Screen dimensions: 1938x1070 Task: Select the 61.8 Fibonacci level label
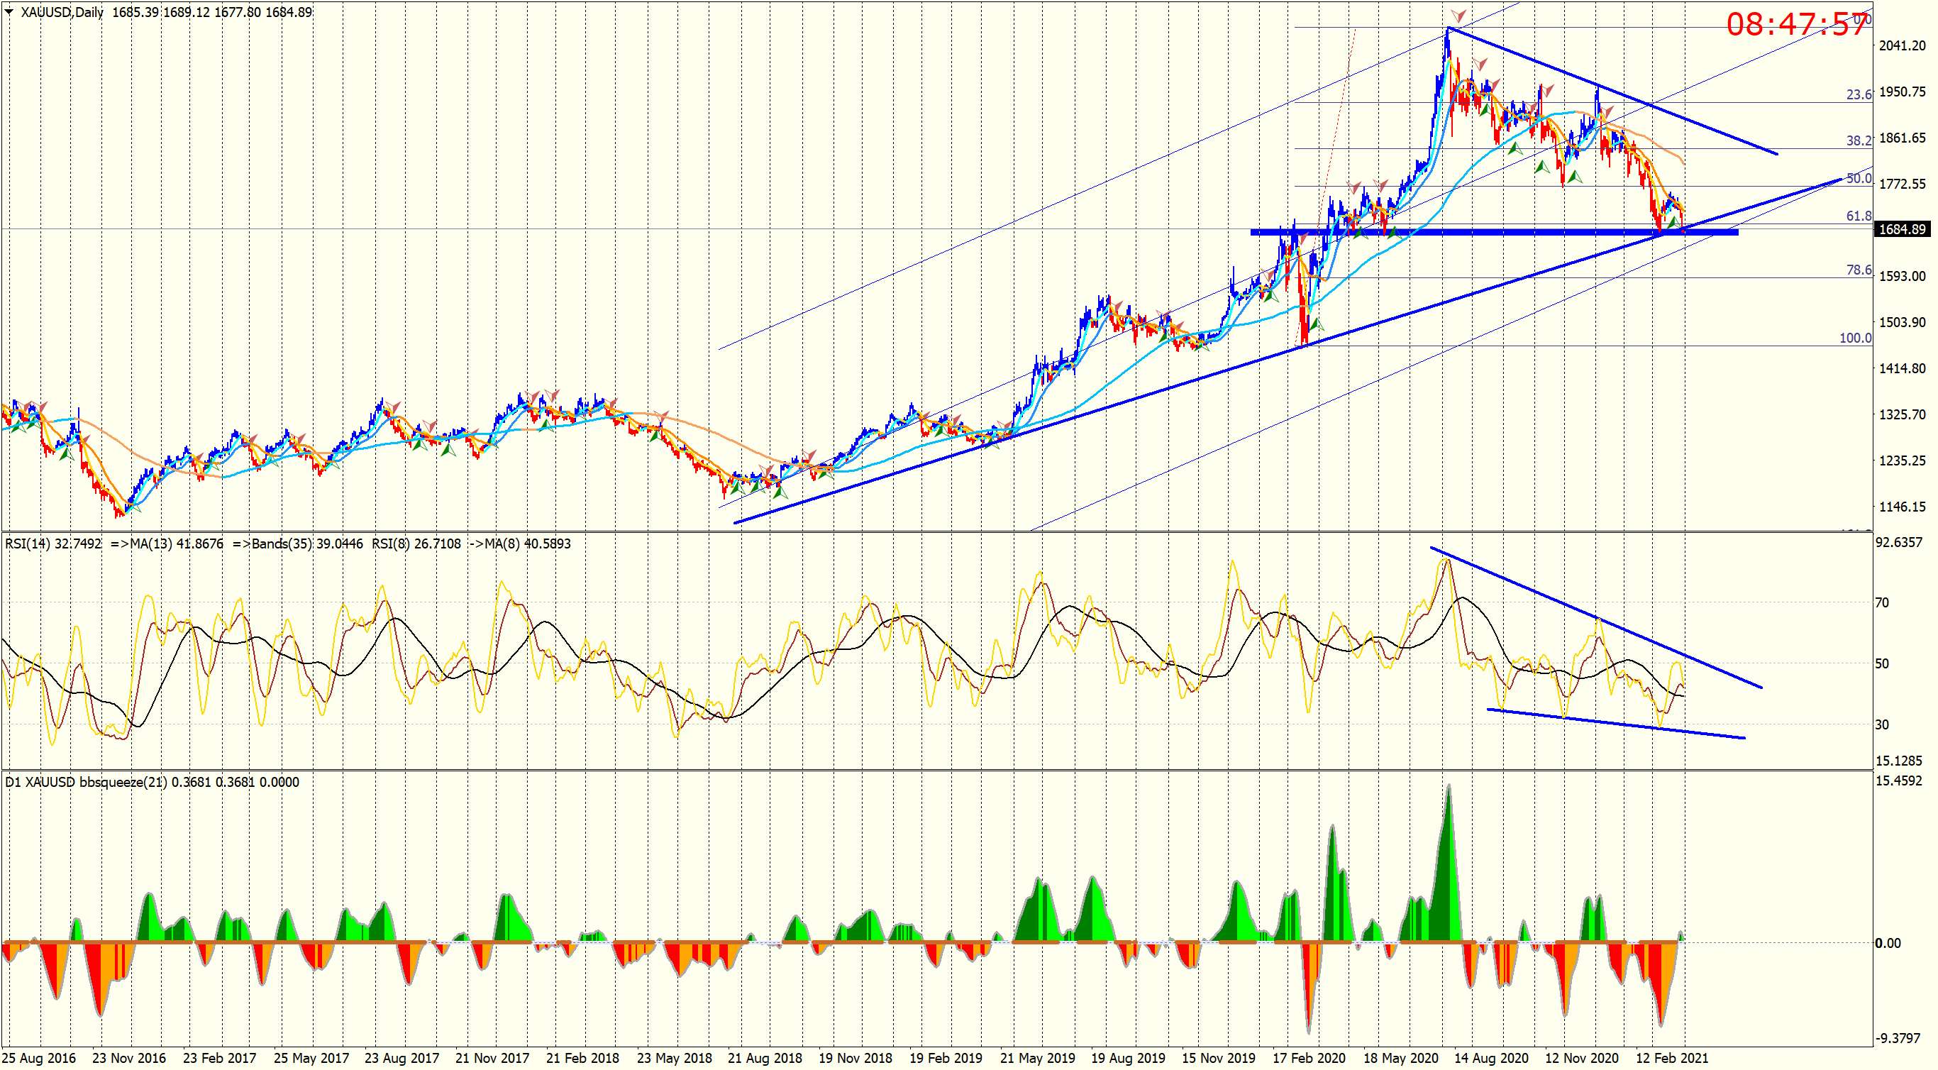click(1859, 216)
